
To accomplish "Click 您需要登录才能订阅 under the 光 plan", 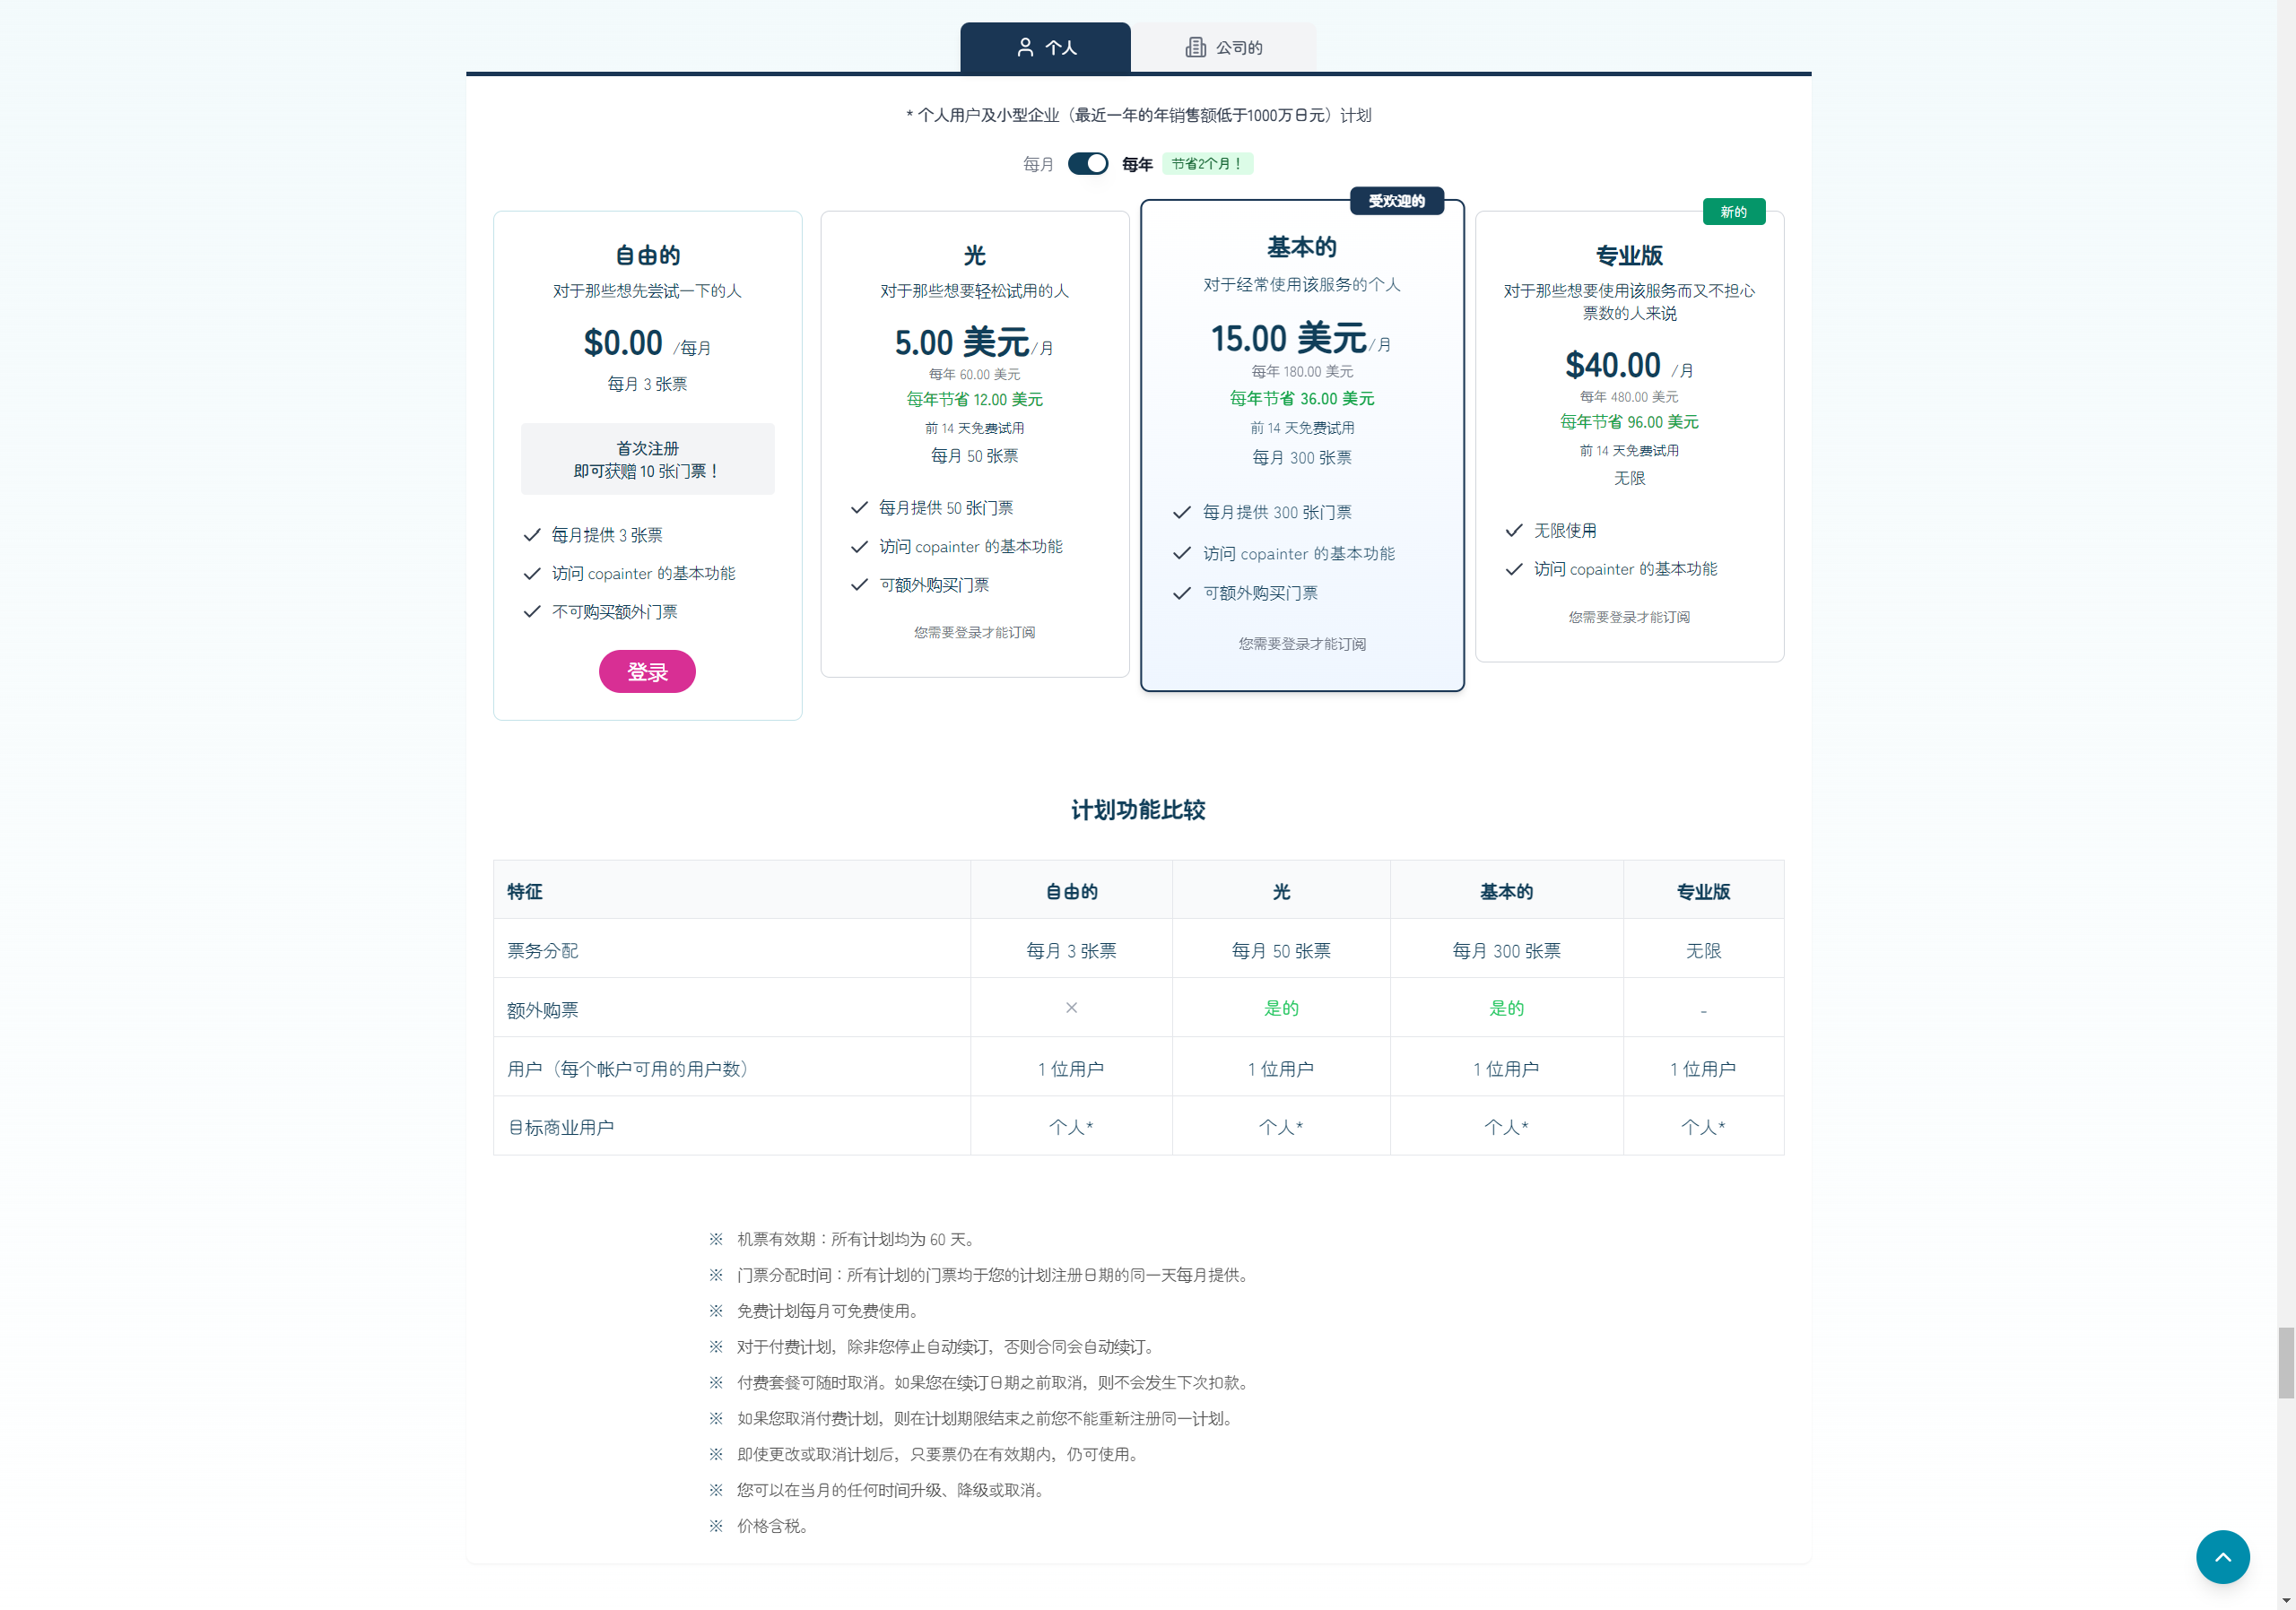I will [x=974, y=632].
